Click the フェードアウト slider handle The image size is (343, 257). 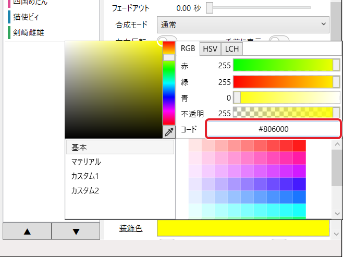coord(210,8)
